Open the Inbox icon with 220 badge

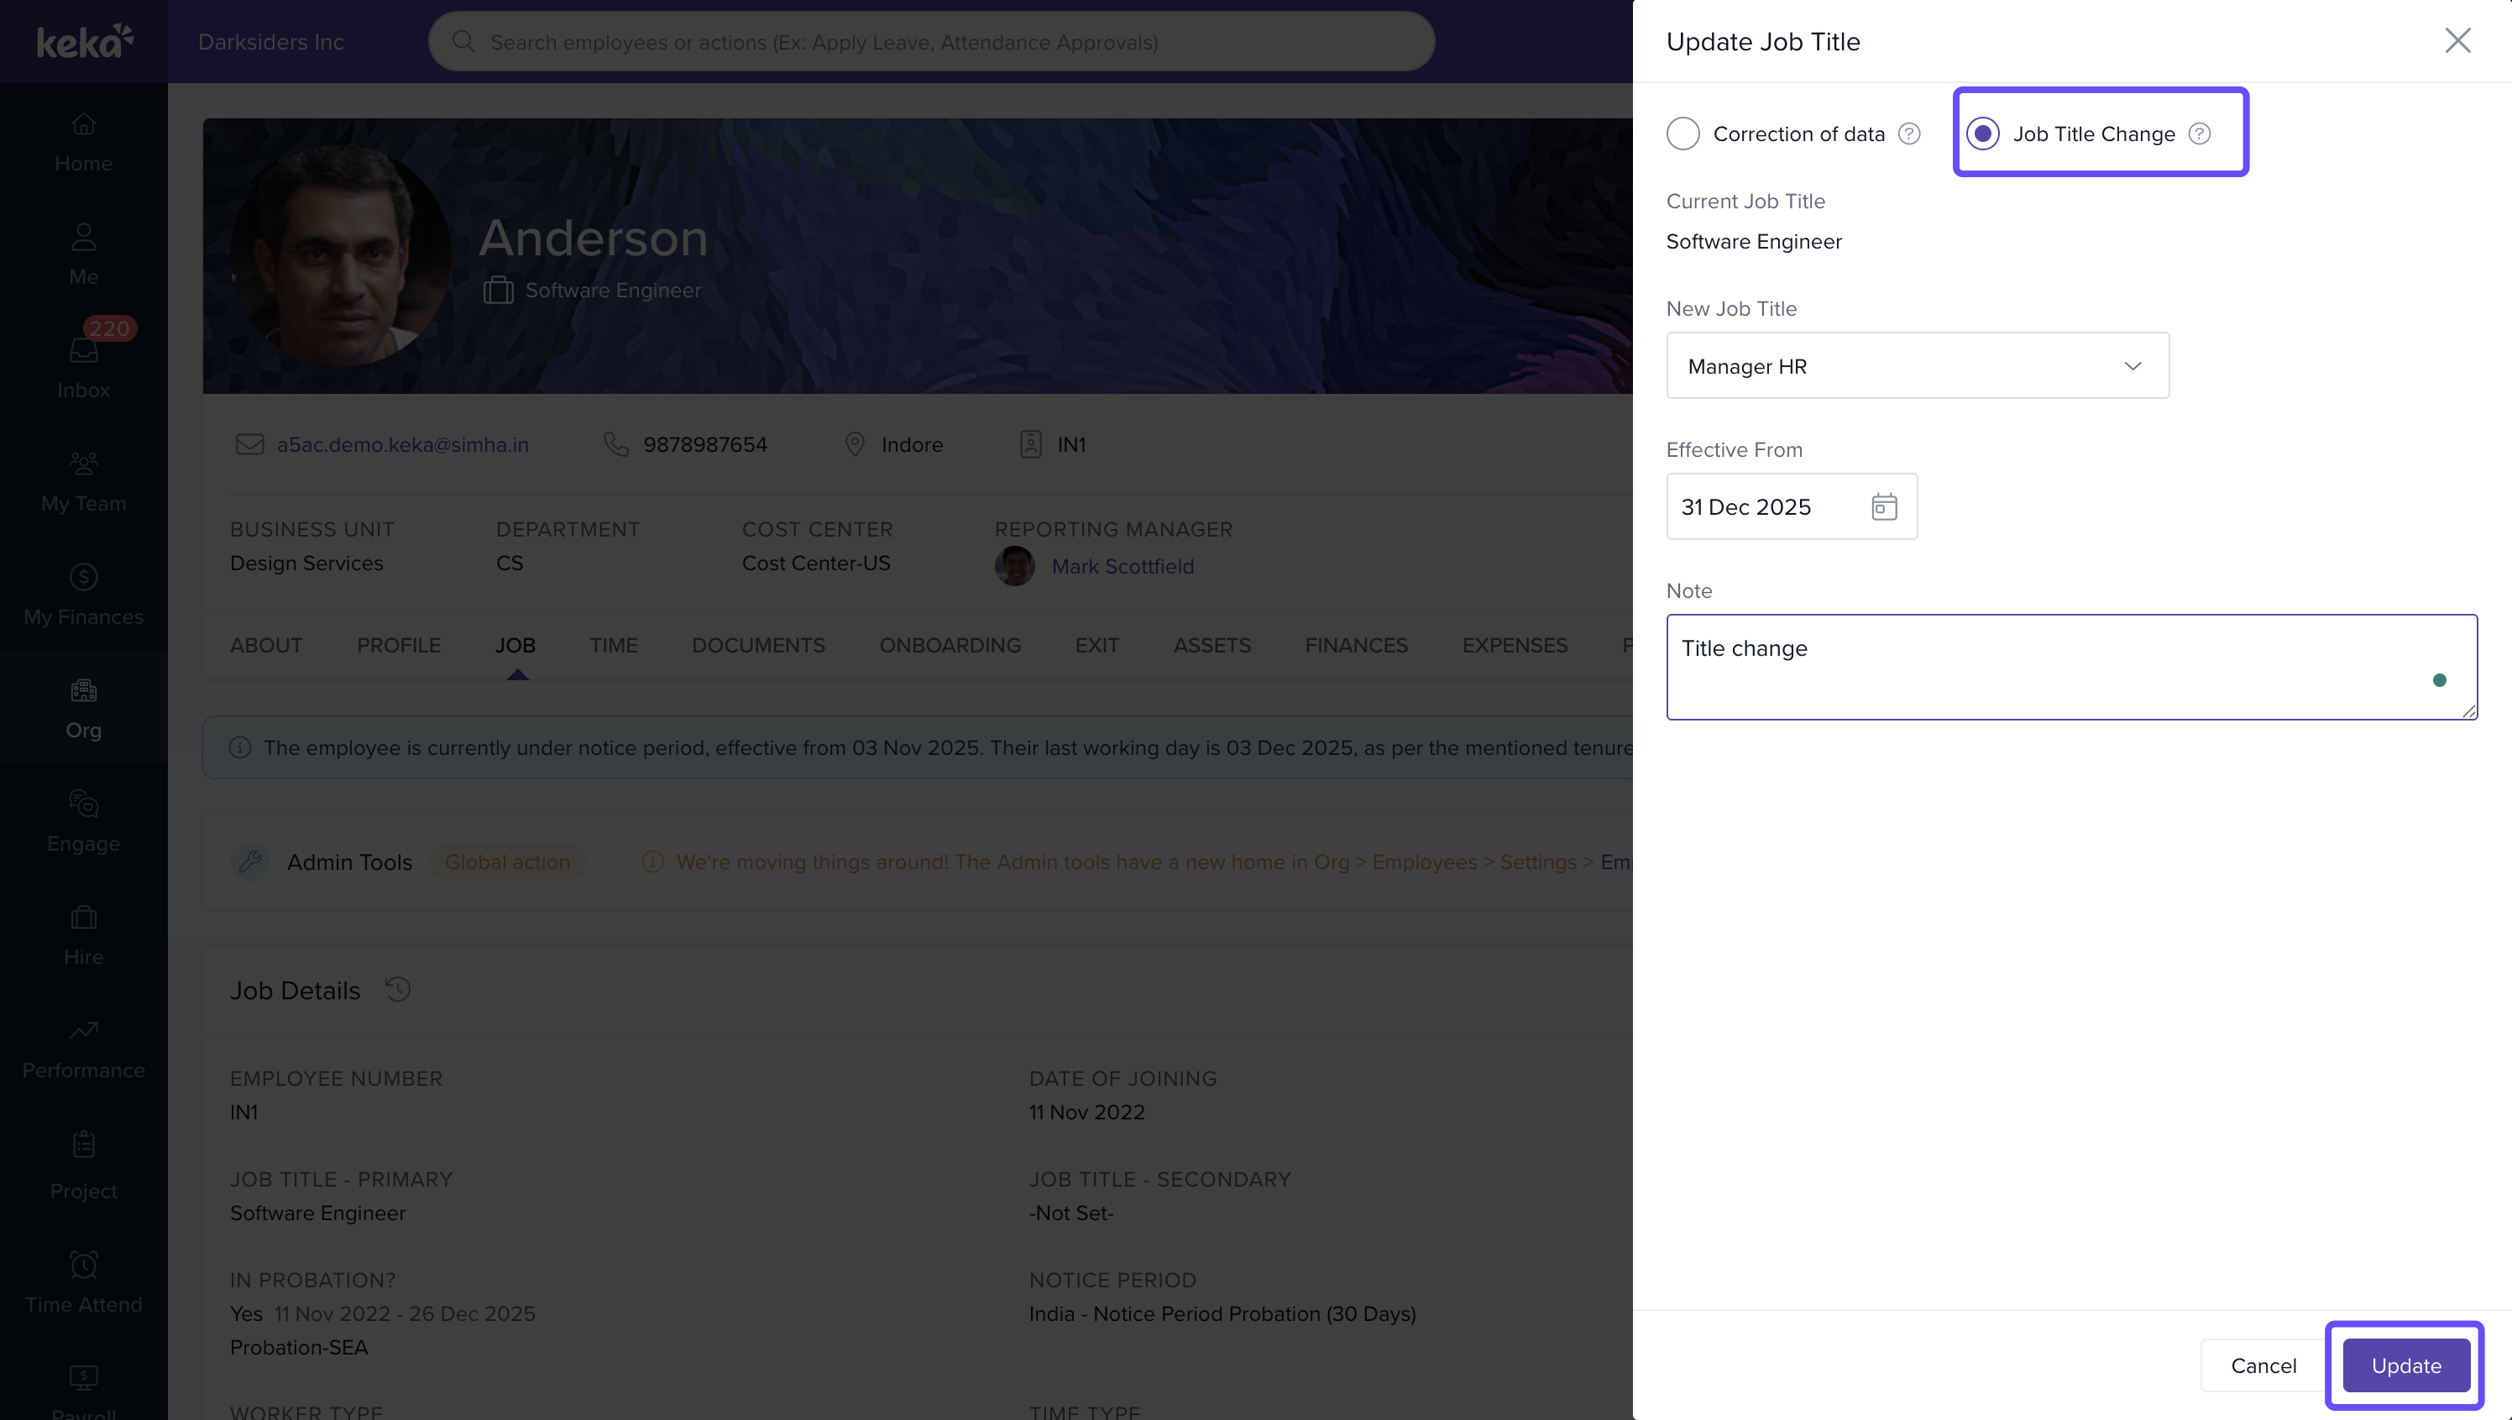point(84,350)
